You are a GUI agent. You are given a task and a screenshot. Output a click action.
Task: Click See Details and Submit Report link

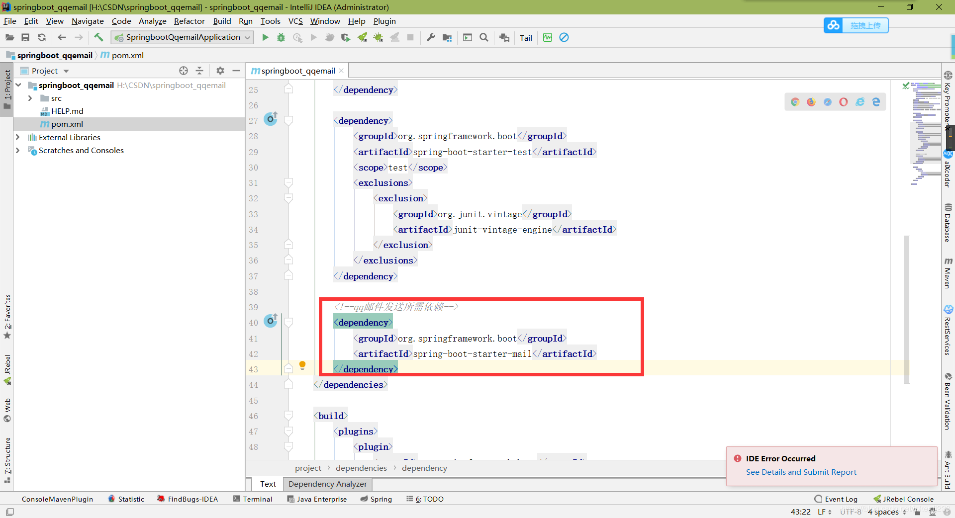tap(801, 472)
